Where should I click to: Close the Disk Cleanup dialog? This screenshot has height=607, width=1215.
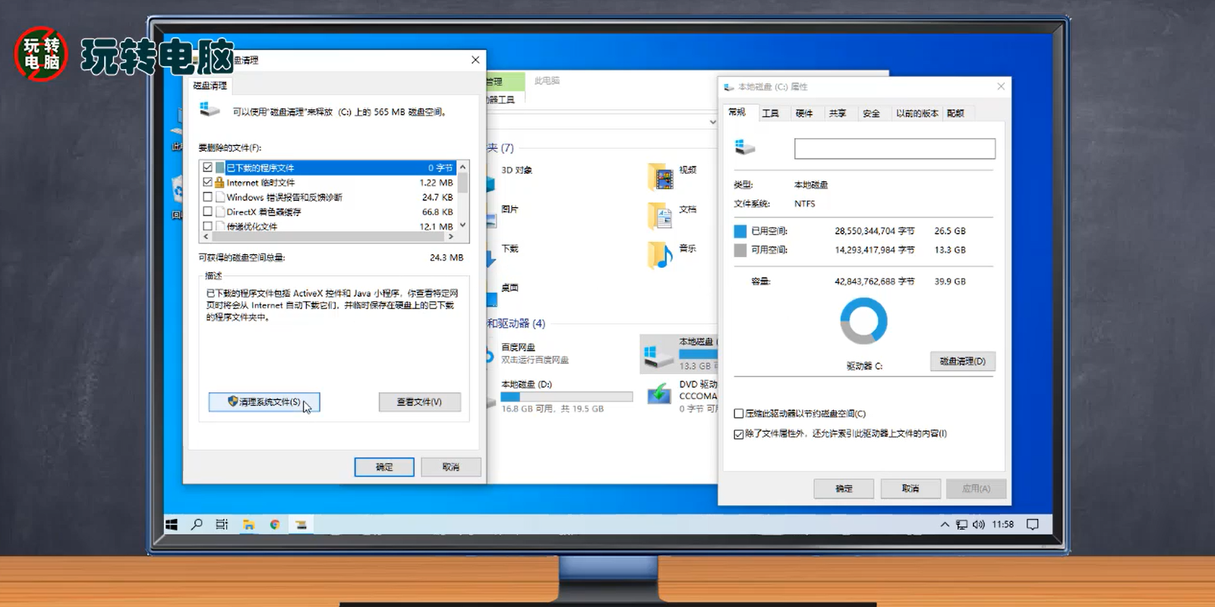coord(475,60)
